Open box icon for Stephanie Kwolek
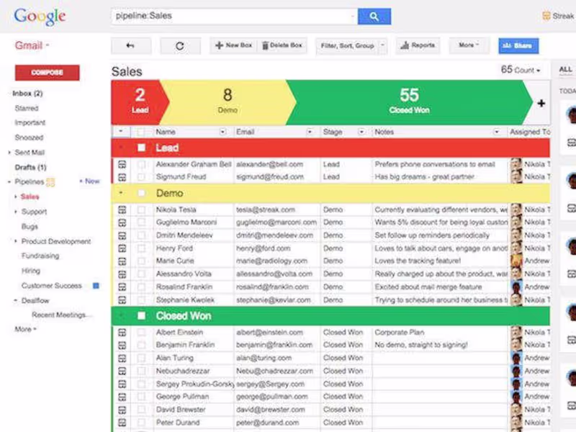The width and height of the screenshot is (576, 432). tap(122, 300)
